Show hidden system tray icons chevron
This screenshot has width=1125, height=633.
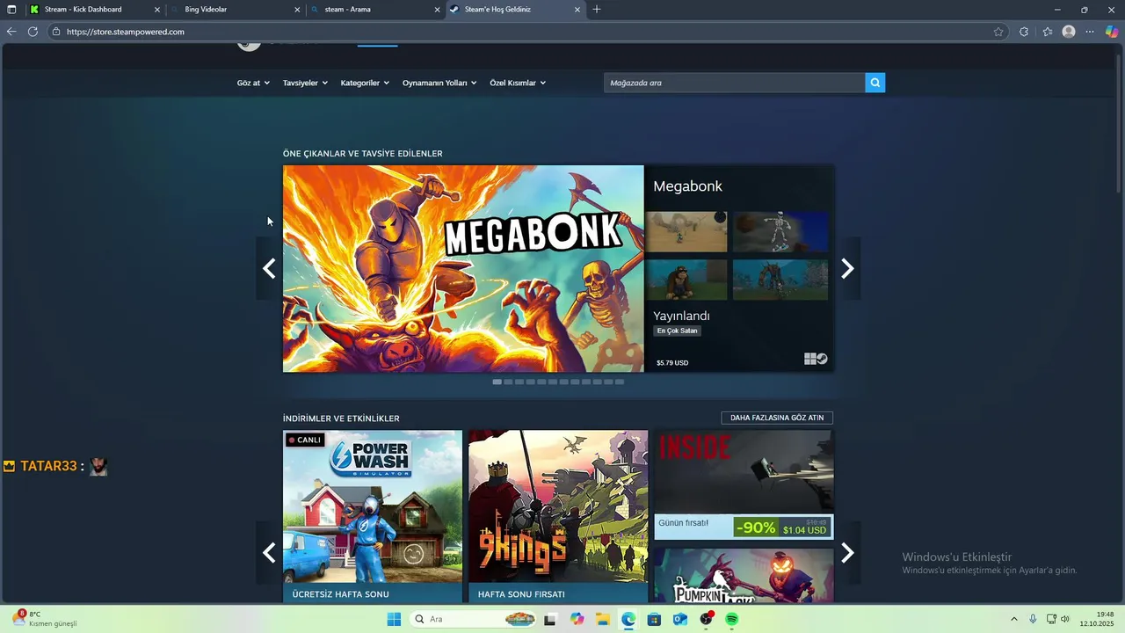[x=1013, y=619]
